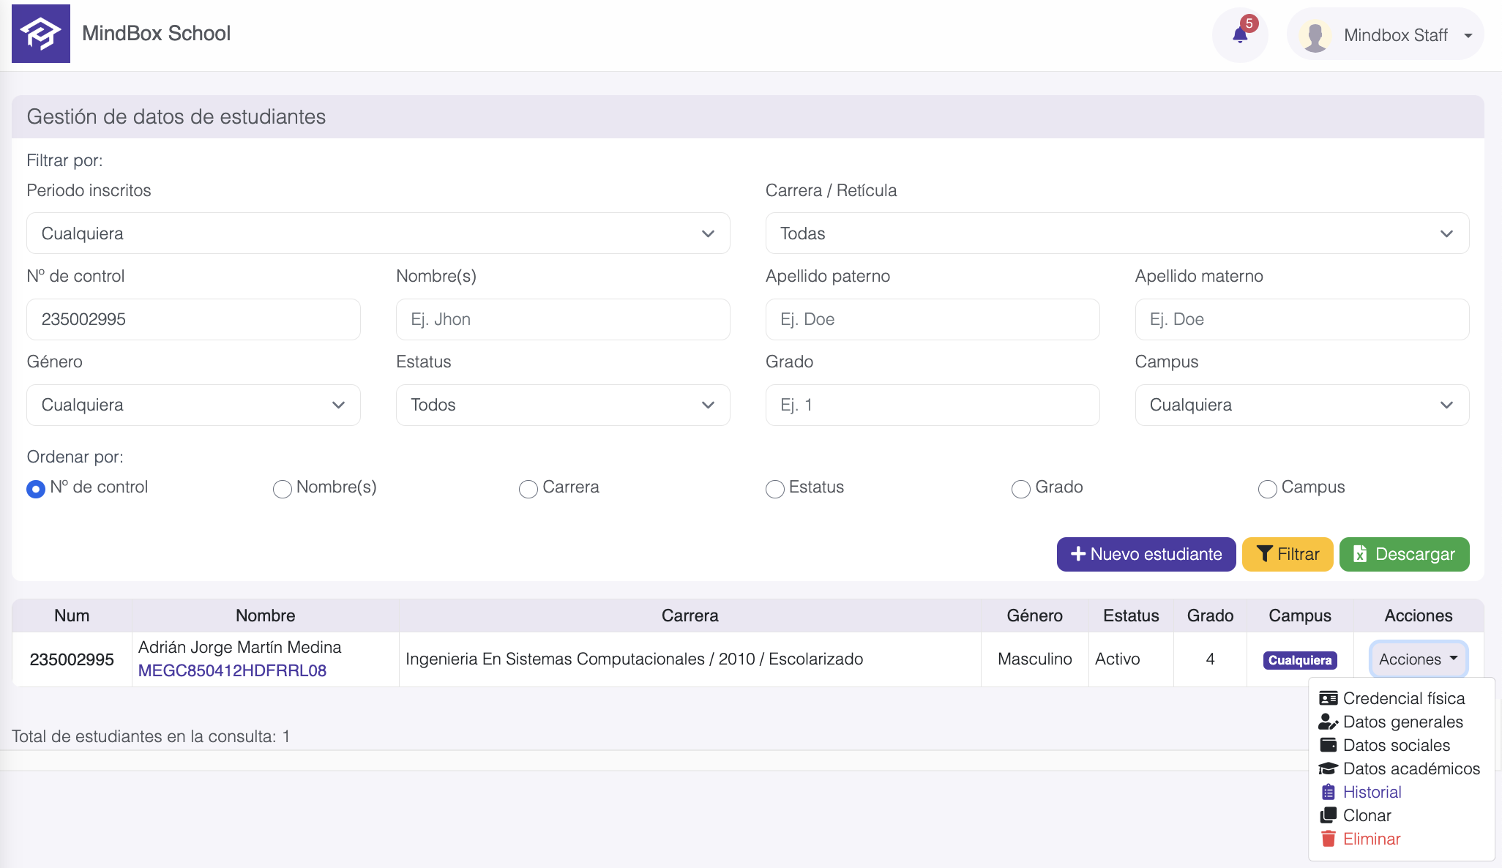1502x868 pixels.
Task: Click the Cualquiera campus badge in row
Action: tap(1299, 660)
